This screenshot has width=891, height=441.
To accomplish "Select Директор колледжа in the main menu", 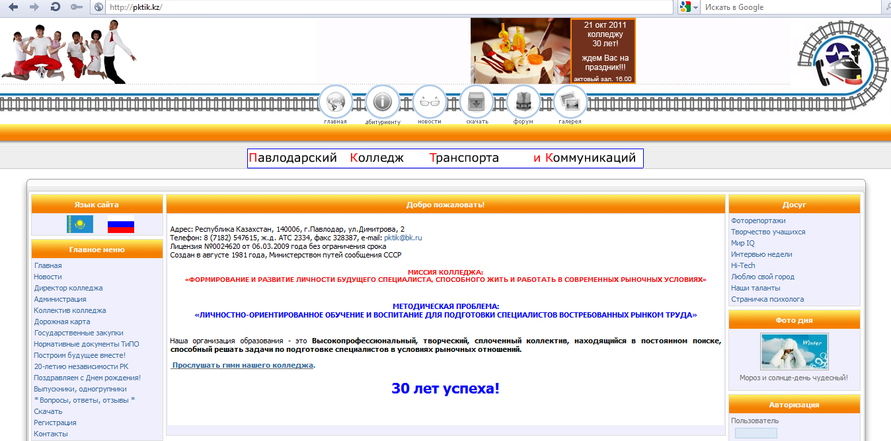I will [x=68, y=288].
